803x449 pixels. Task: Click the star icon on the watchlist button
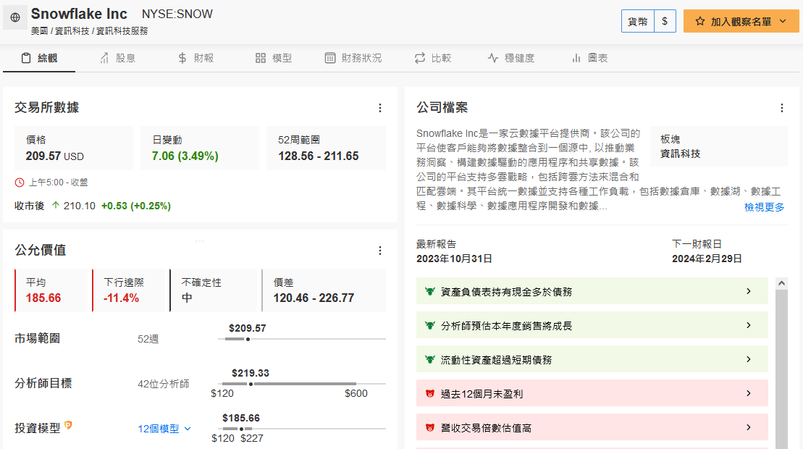700,22
